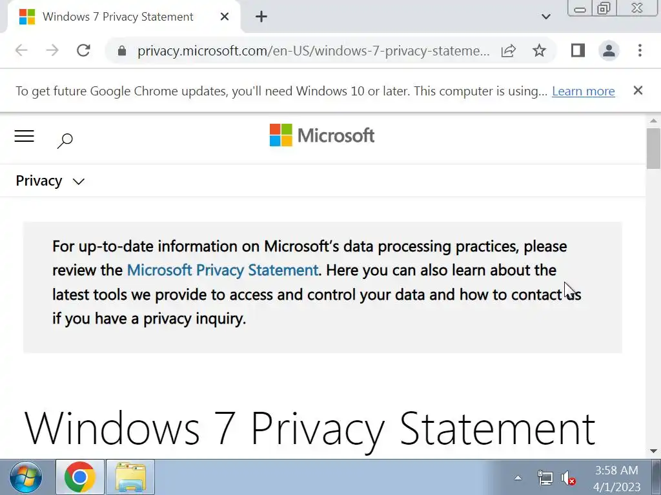661x495 pixels.
Task: View site security info via lock icon
Action: (121, 50)
